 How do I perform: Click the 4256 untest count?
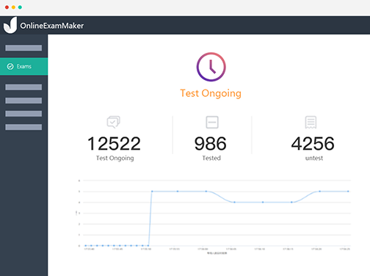point(313,144)
